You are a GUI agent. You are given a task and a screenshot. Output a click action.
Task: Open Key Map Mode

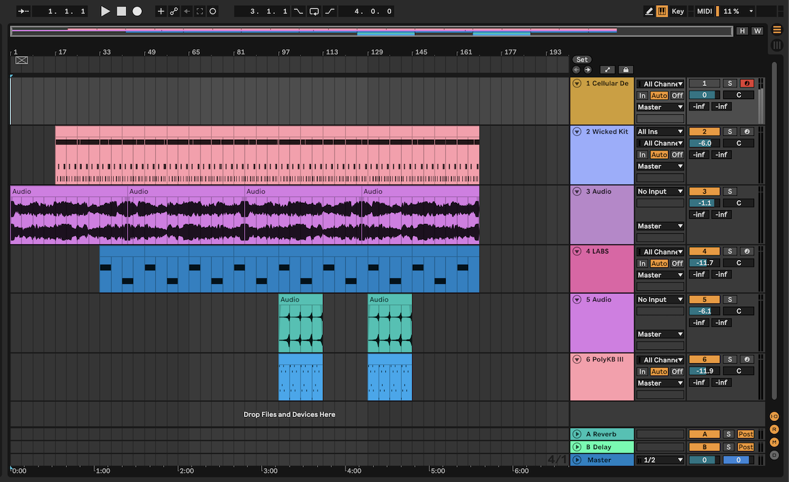[678, 11]
